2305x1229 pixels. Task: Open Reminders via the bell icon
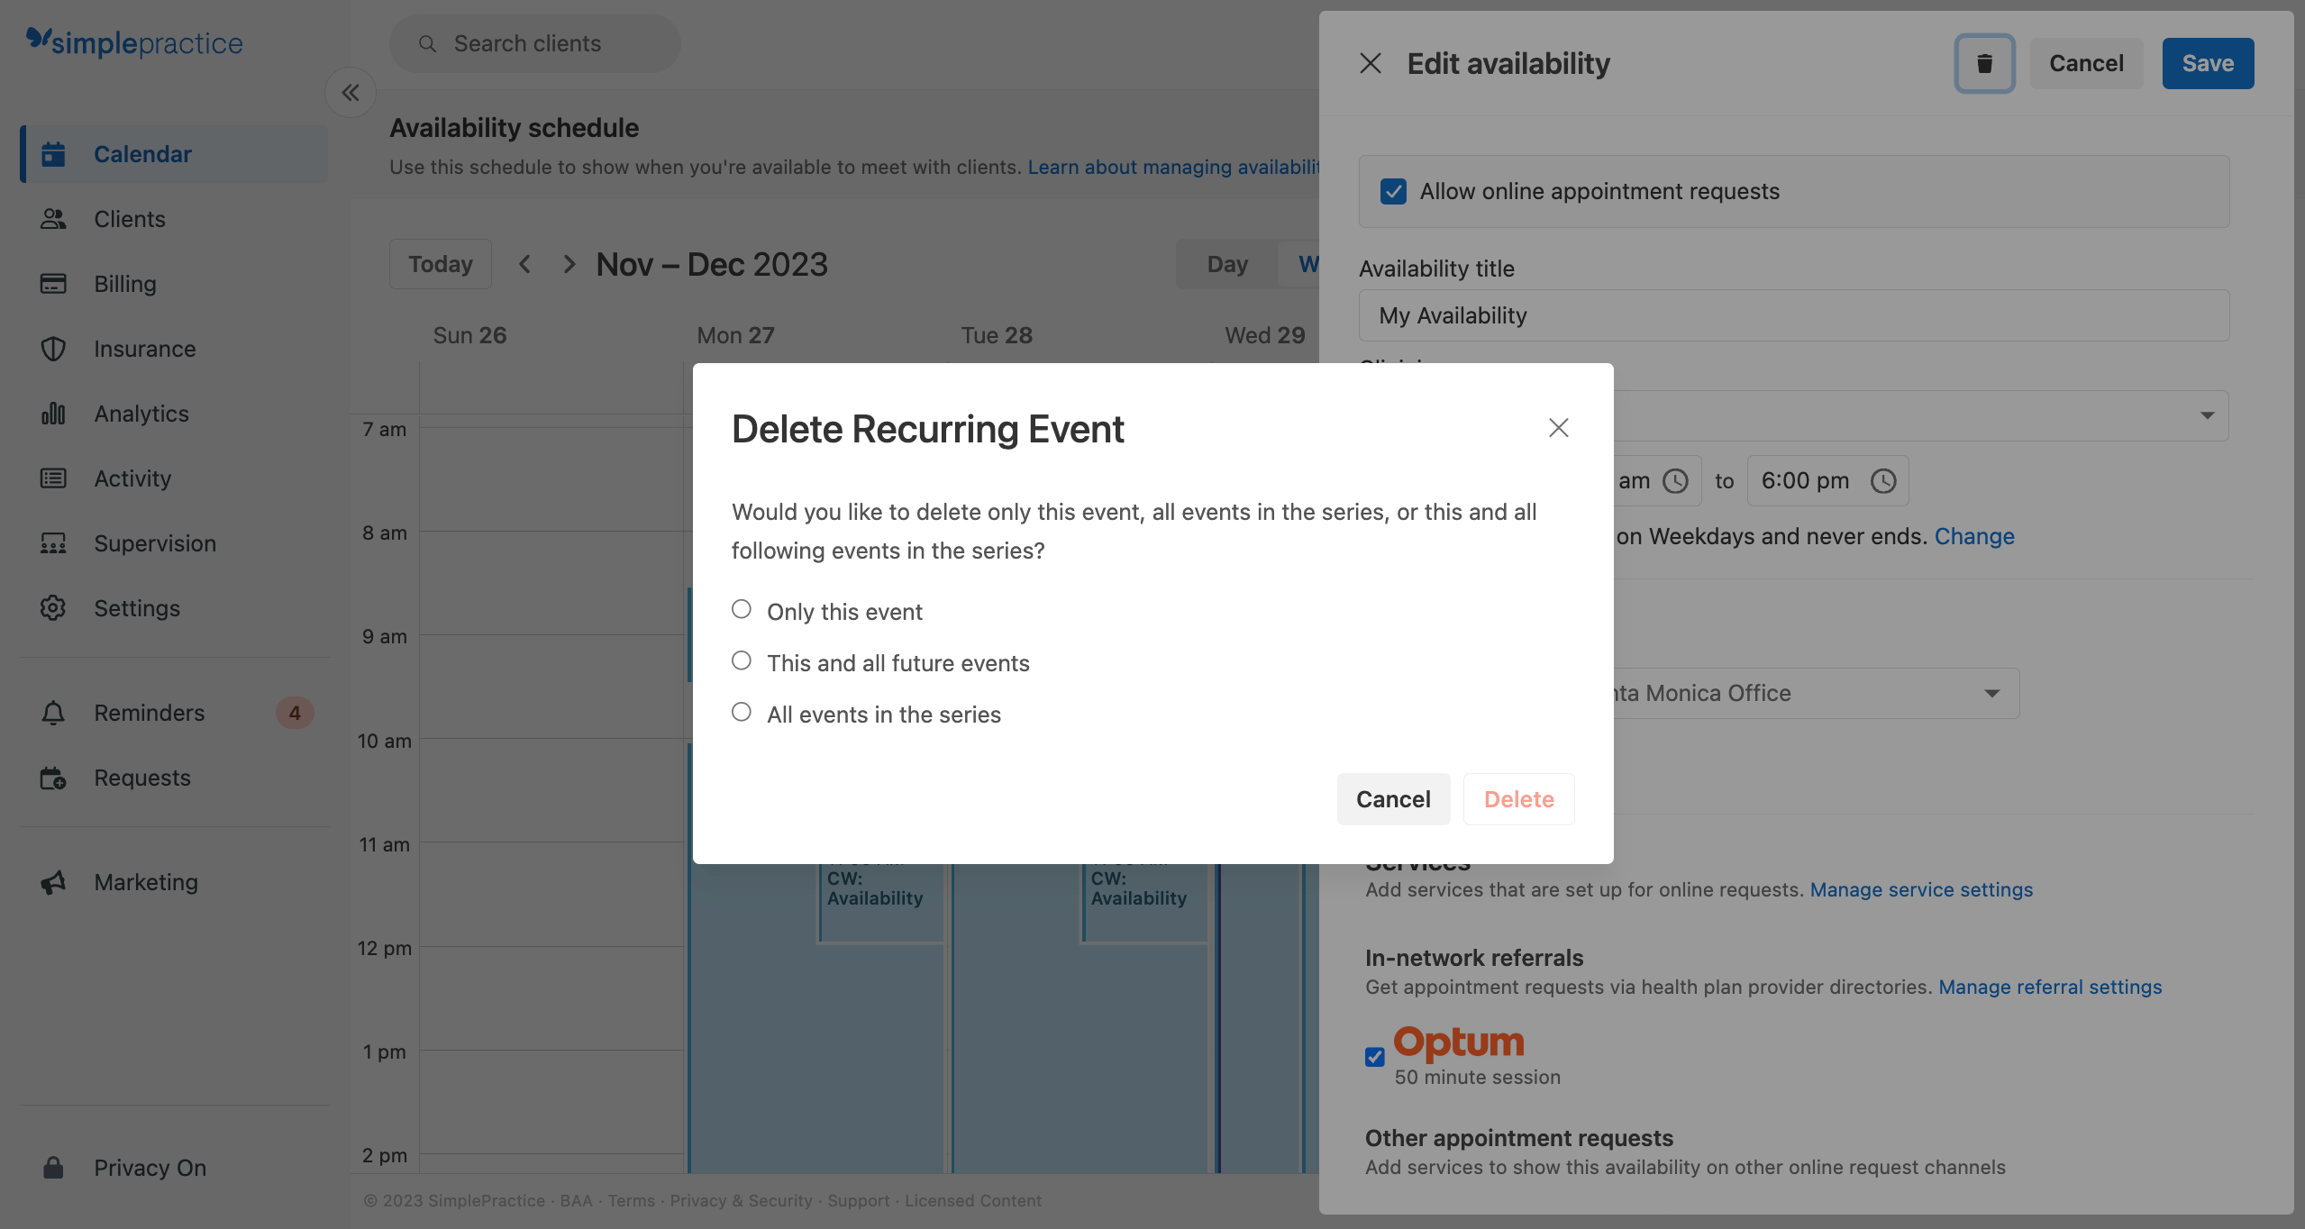click(53, 713)
